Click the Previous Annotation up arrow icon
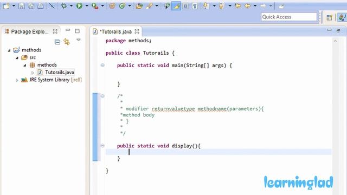 click(x=221, y=6)
